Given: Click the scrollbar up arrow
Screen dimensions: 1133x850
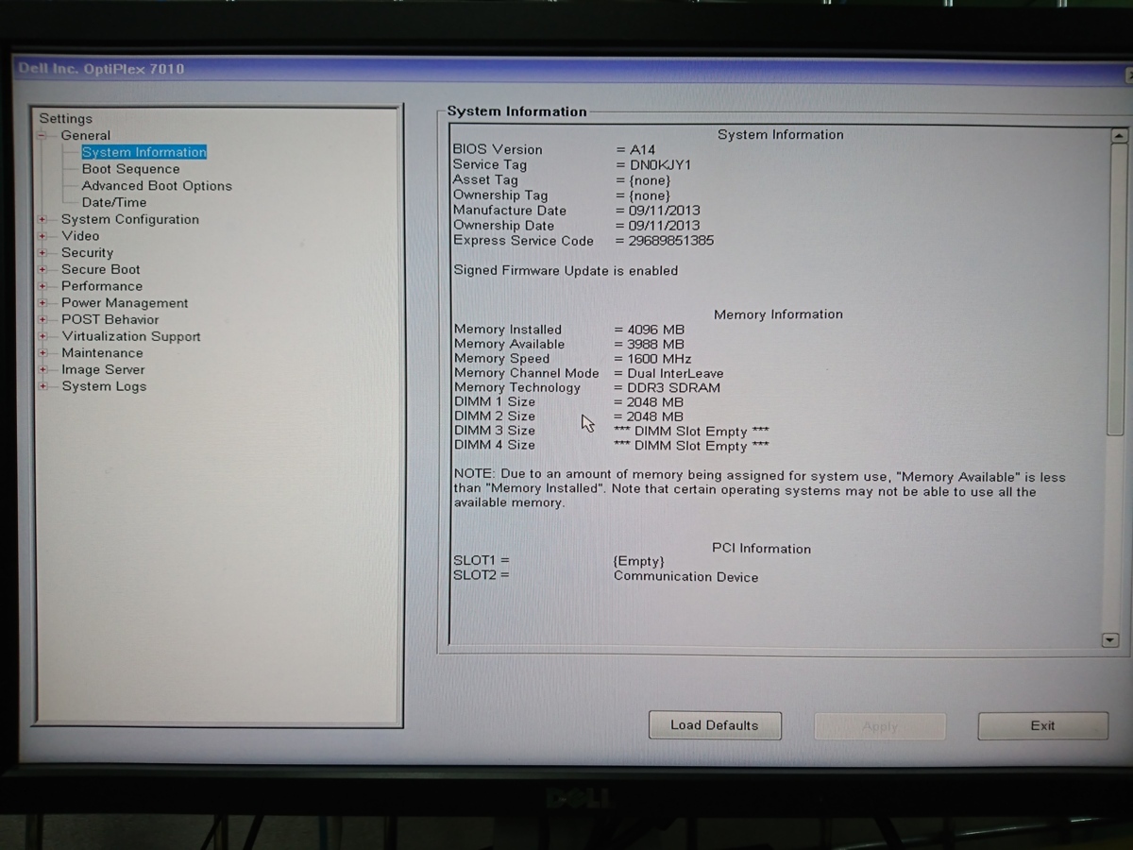Looking at the screenshot, I should (x=1119, y=136).
